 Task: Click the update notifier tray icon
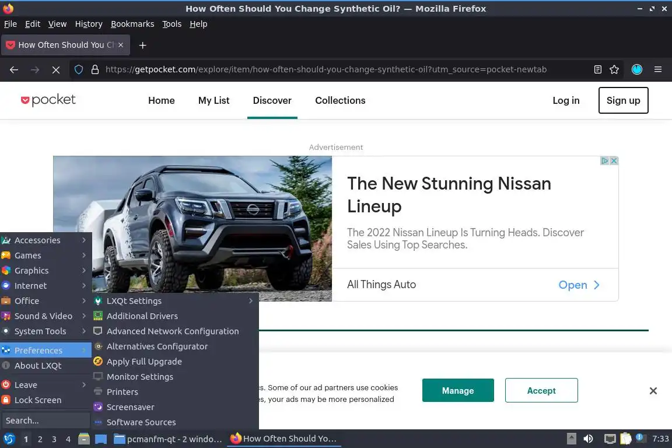[640, 437]
